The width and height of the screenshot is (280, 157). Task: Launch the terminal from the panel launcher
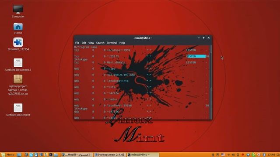[x=51, y=155]
